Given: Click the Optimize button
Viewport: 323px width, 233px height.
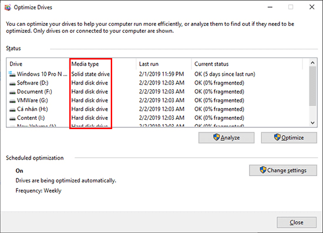Looking at the screenshot, I should [x=289, y=137].
